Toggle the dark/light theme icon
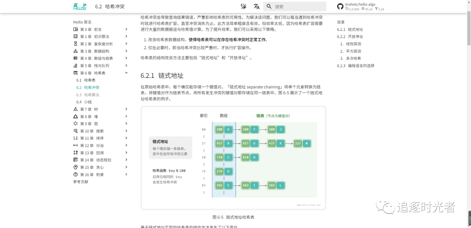 coord(244,7)
